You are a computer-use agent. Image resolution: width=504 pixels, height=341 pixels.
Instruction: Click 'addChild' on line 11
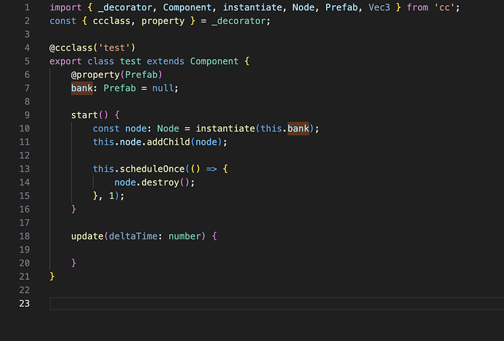tap(168, 142)
